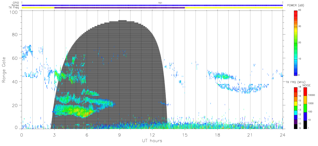Viewport: 318px width, 146px height.
Task: Pick the red top of Power colorbar
Action: [296, 13]
